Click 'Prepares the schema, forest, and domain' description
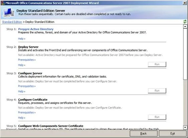This screenshot has height=138, width=188. pos(82,32)
